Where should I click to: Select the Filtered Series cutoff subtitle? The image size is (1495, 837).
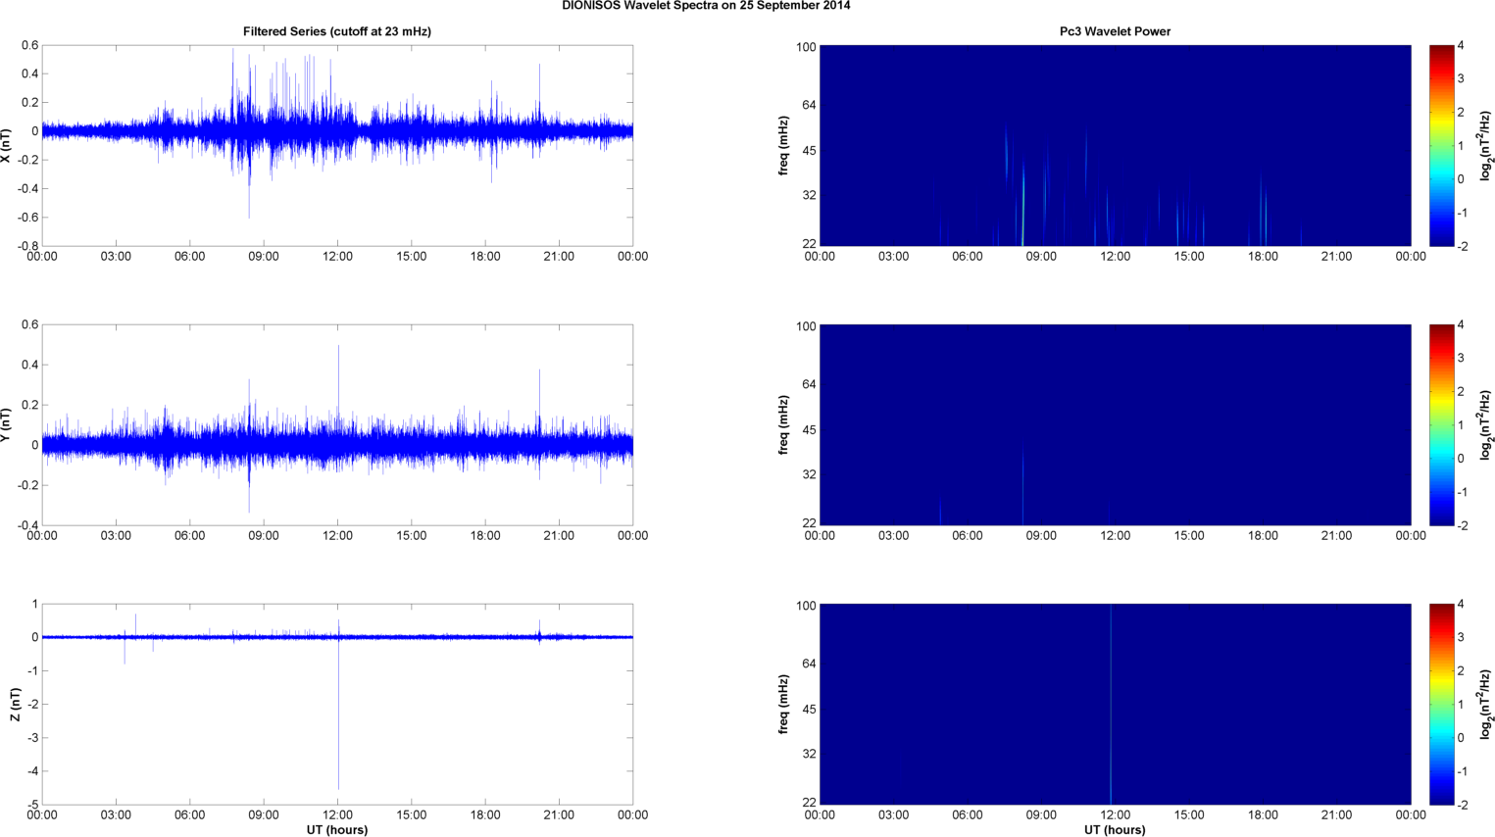tap(337, 31)
